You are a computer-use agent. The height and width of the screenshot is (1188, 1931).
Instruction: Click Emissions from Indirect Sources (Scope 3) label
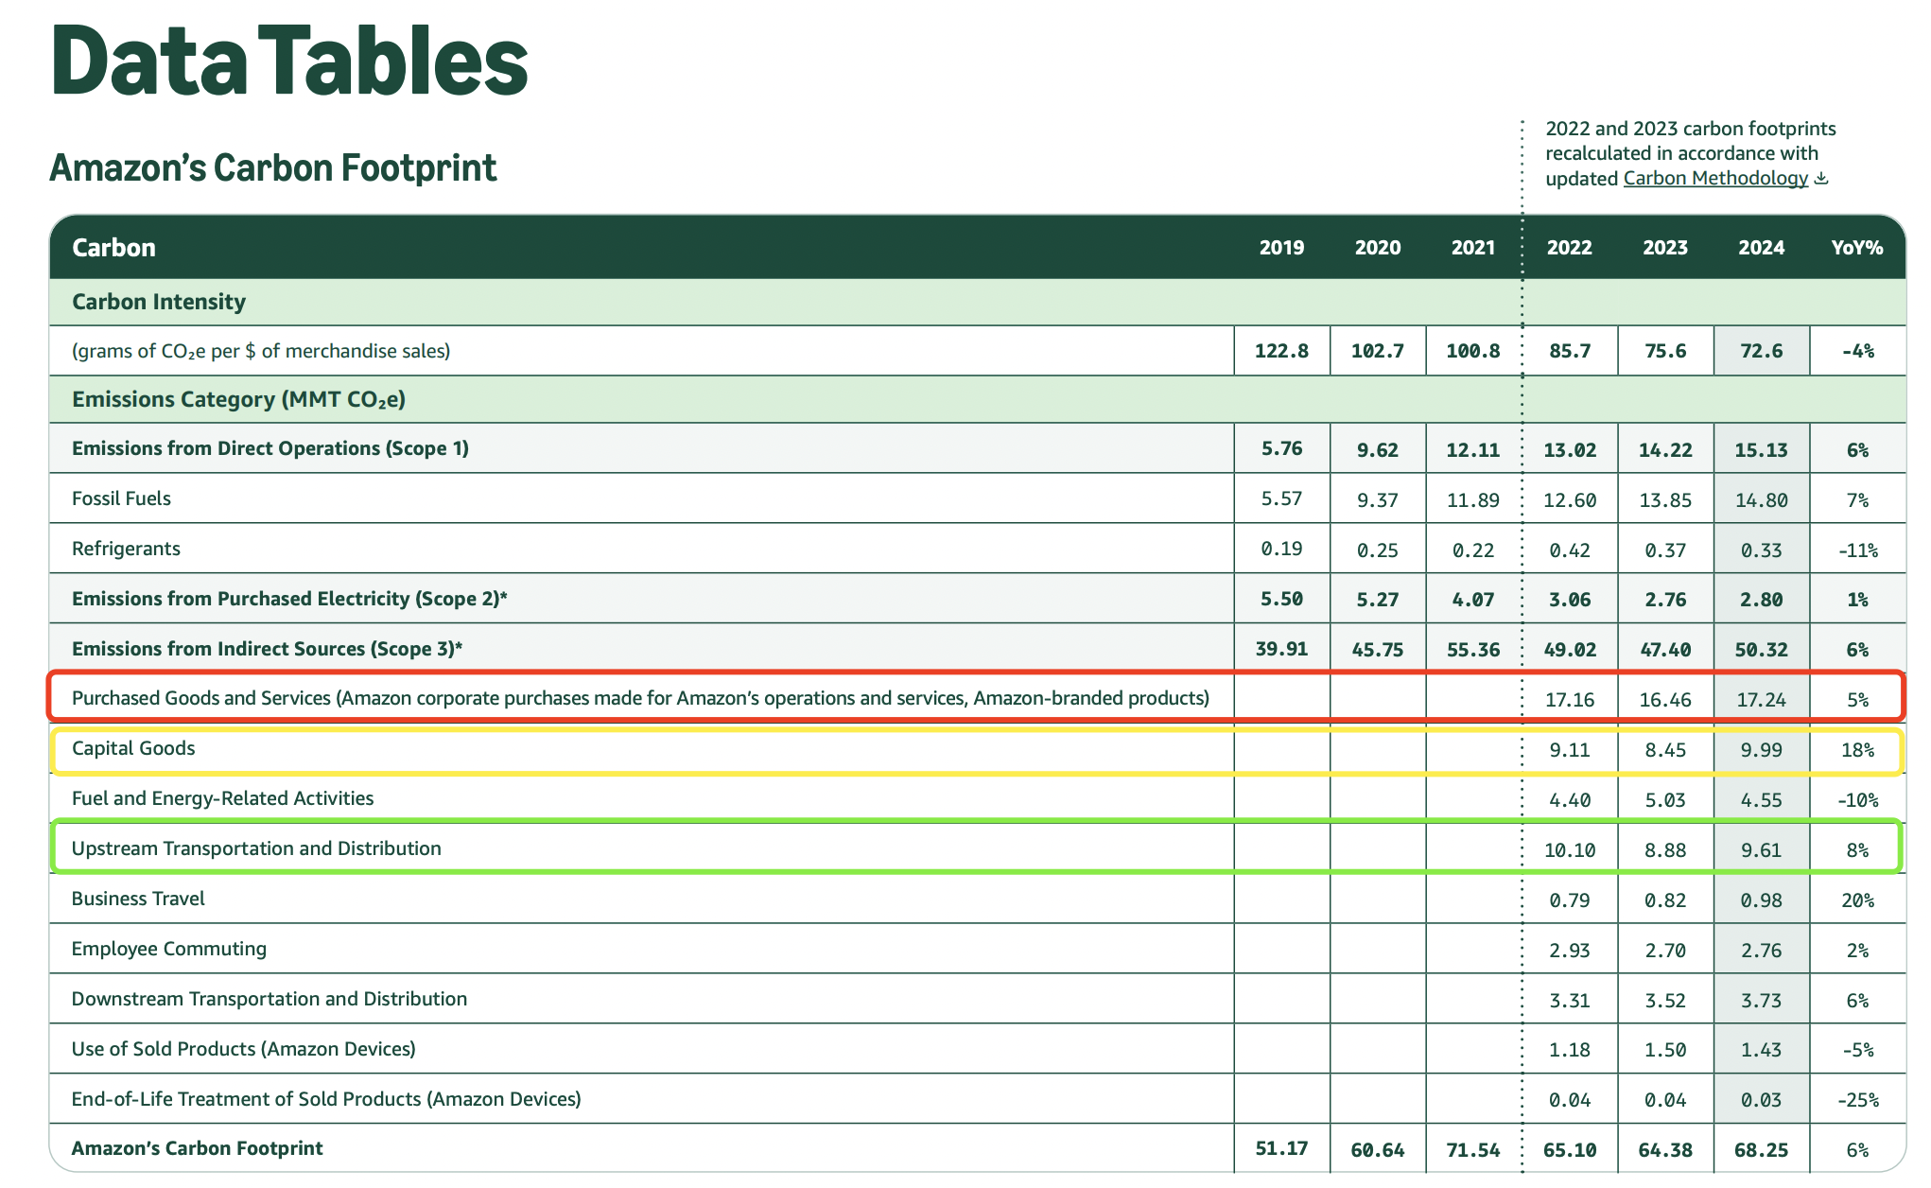(x=267, y=649)
